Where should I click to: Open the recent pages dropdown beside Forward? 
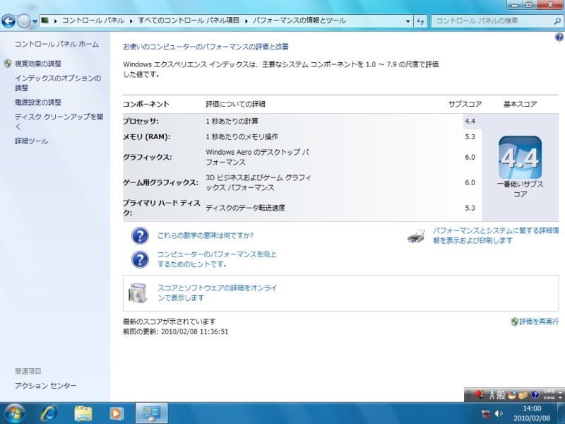[x=35, y=22]
